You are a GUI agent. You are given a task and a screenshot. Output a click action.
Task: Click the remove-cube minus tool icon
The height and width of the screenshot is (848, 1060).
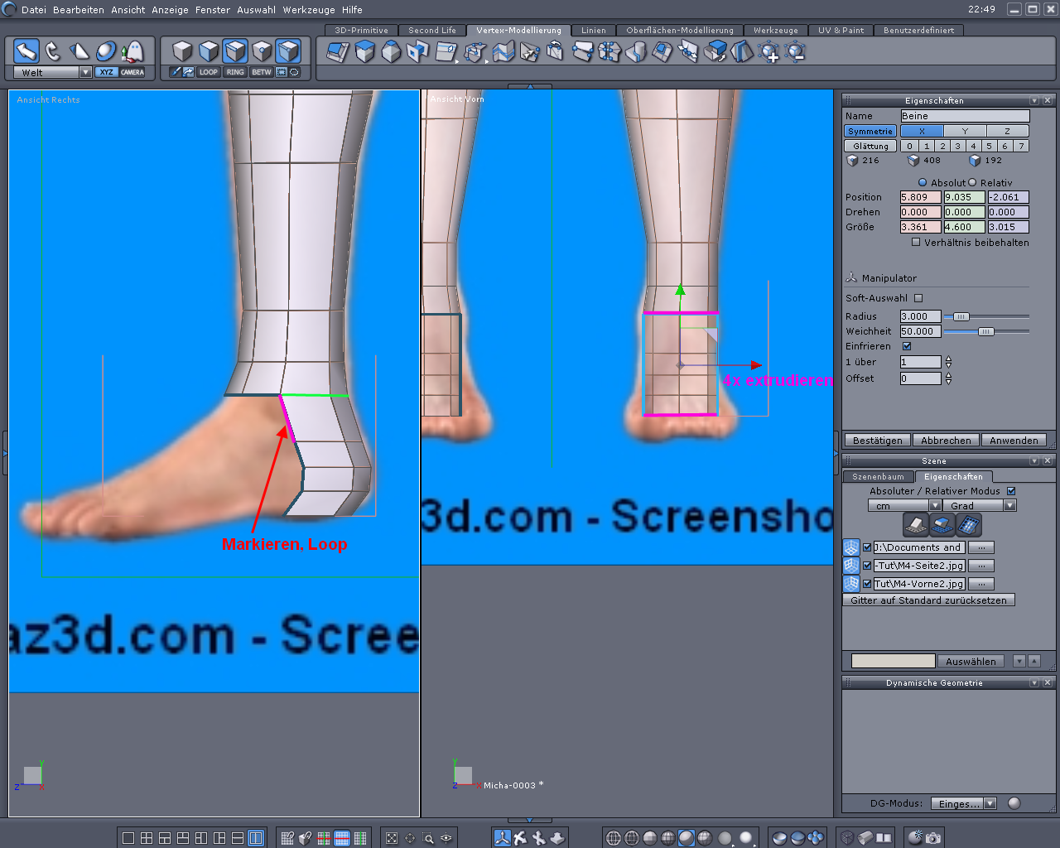pyautogui.click(x=795, y=52)
